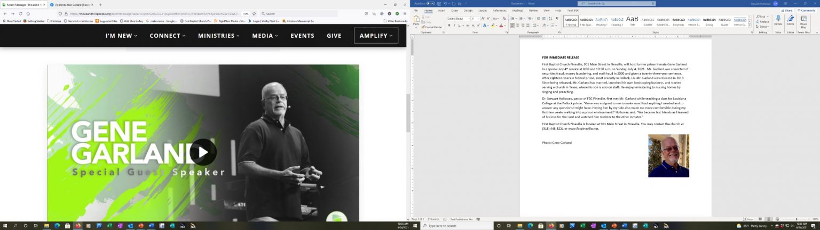Open the GIVE link on website
The width and height of the screenshot is (820, 230).
point(334,36)
